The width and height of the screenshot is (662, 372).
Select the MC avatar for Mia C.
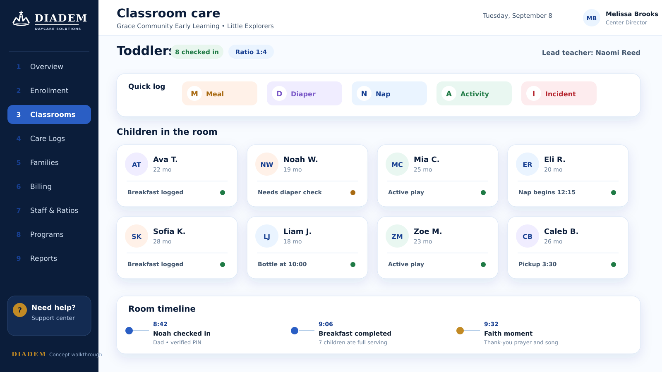[x=397, y=164]
